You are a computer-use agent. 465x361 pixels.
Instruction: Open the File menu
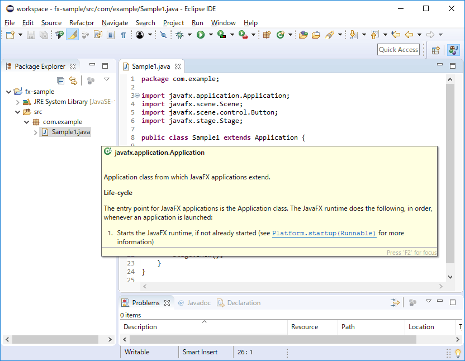10,23
